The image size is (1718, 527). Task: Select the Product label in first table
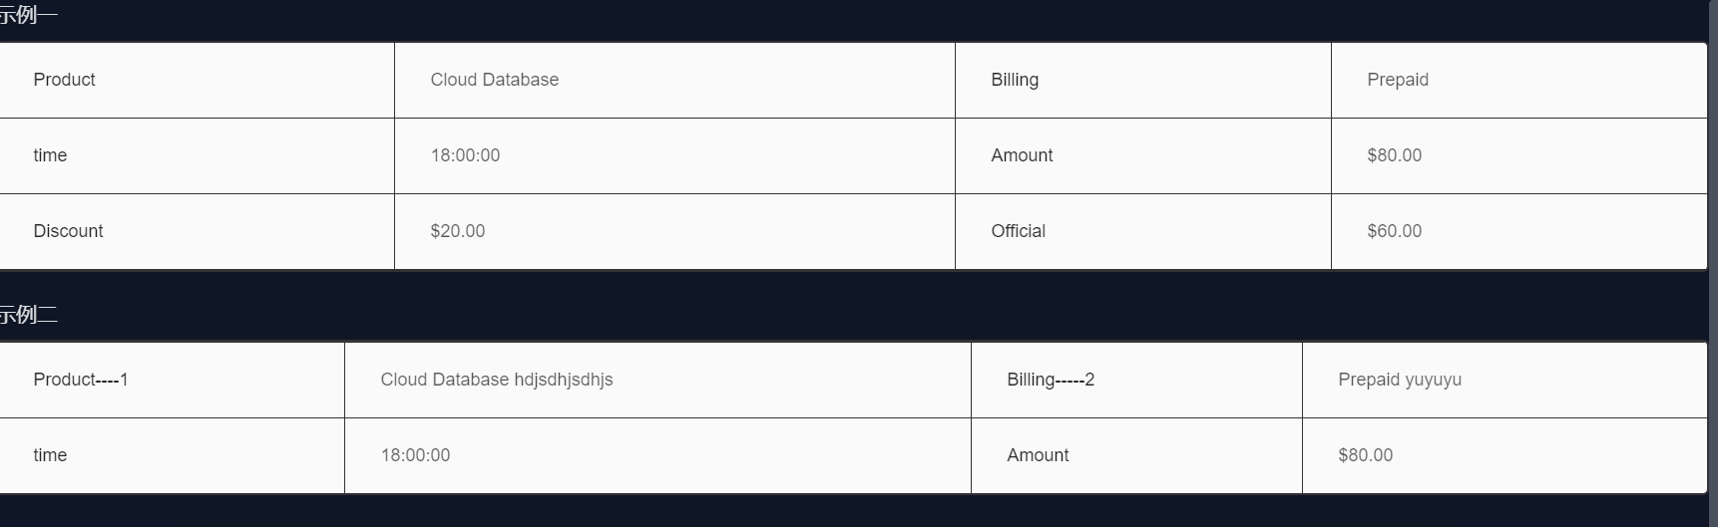65,80
